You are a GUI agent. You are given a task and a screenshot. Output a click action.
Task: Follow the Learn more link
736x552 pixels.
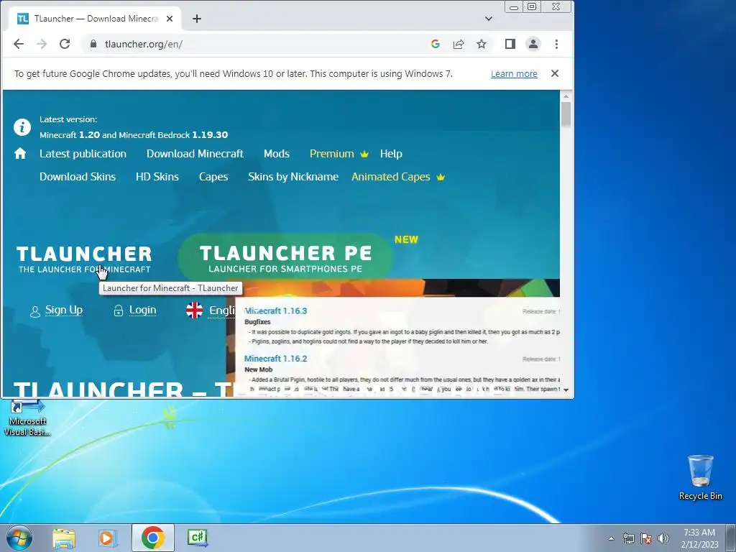514,74
